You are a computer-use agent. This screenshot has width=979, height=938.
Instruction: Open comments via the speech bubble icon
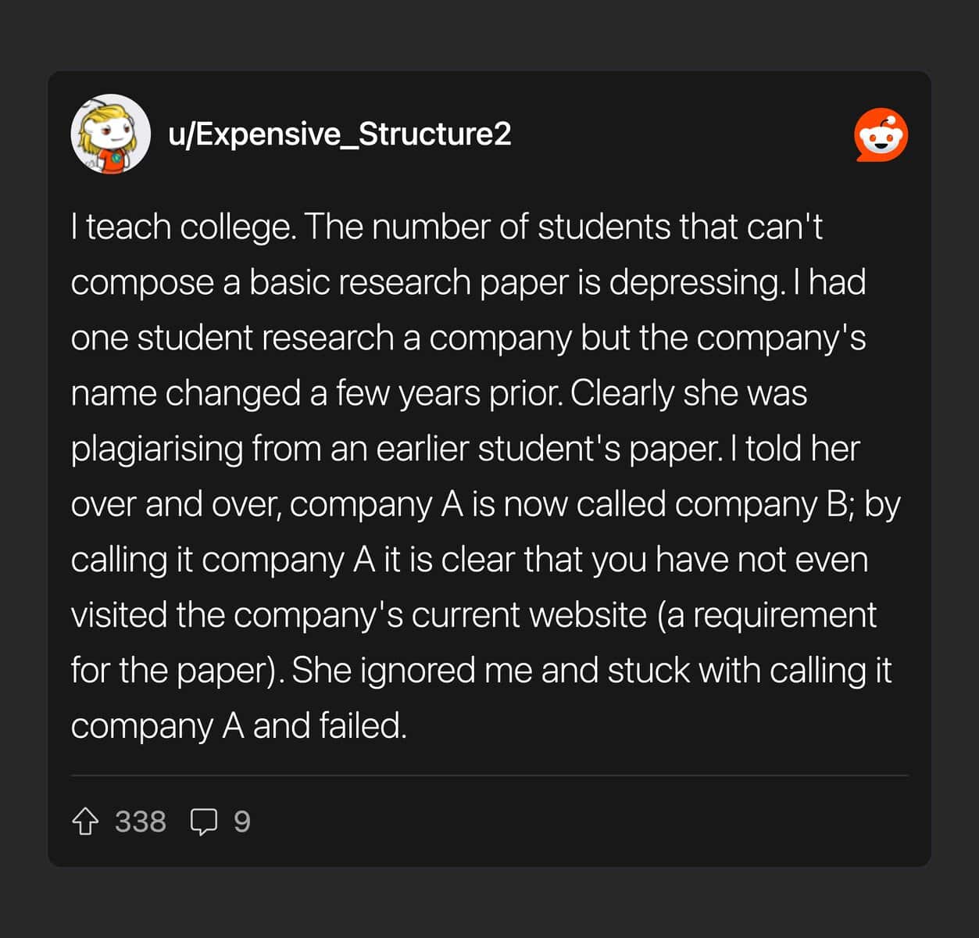[x=204, y=822]
